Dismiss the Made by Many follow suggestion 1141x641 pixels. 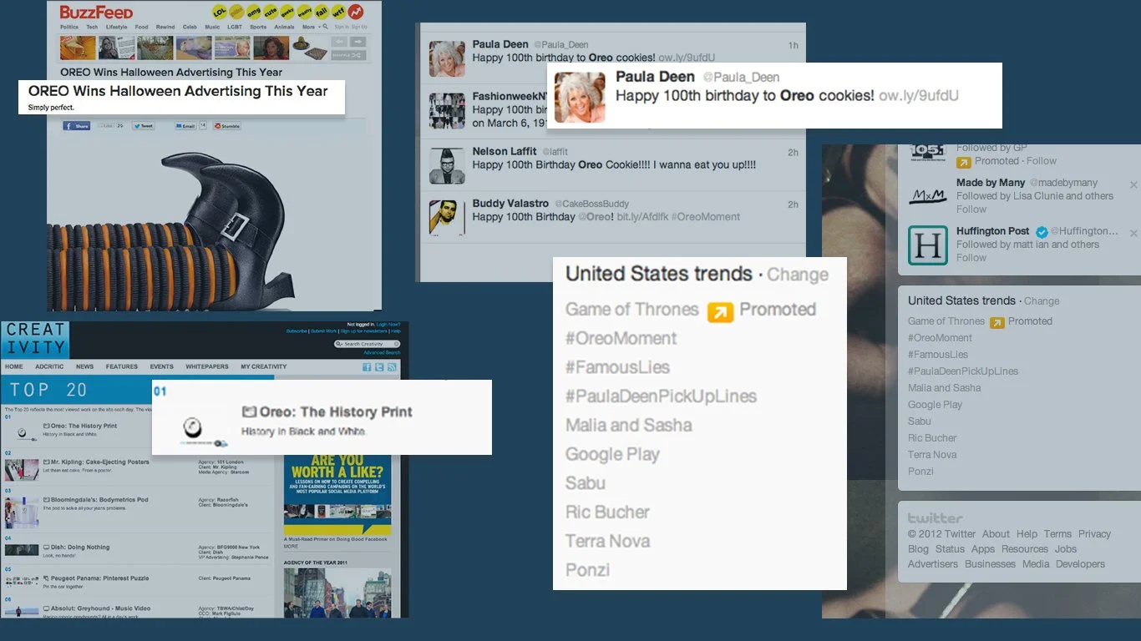tap(1133, 184)
